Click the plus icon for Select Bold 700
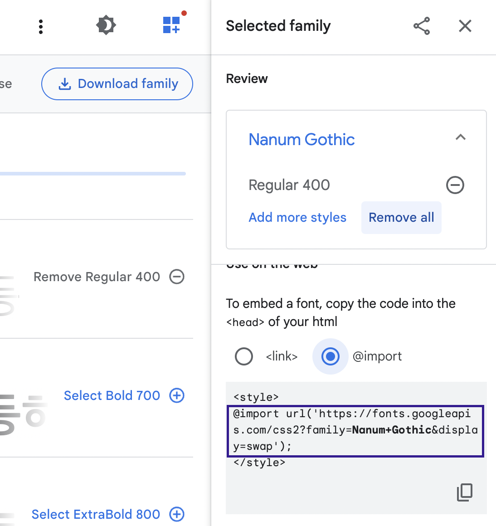The image size is (496, 526). pos(177,395)
